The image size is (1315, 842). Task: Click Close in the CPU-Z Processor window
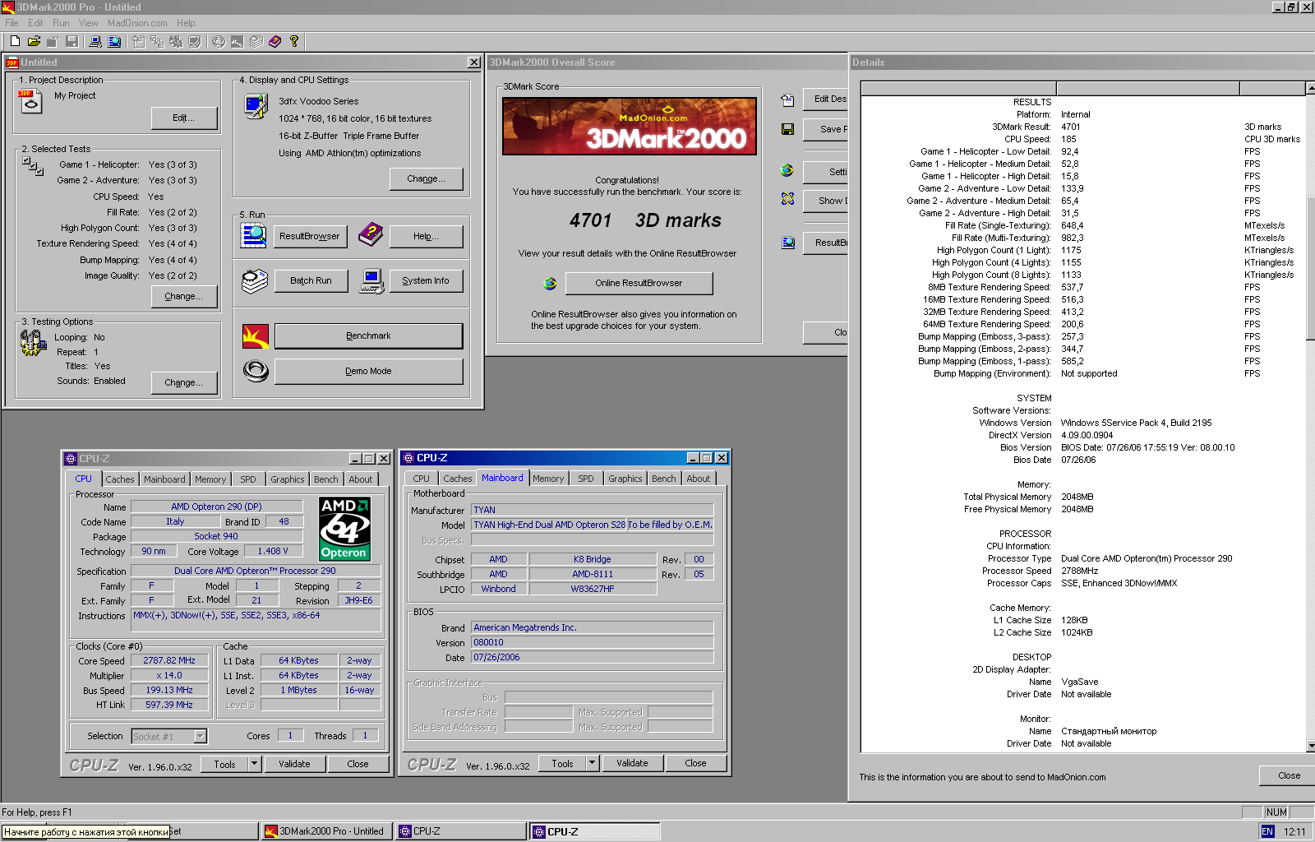(358, 764)
